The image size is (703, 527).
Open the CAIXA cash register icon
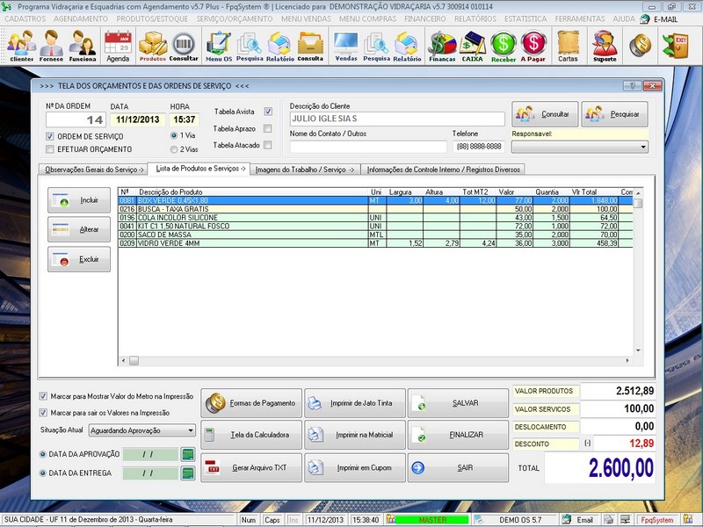pyautogui.click(x=474, y=46)
